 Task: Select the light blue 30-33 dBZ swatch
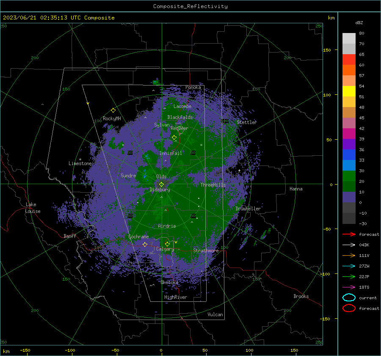point(349,166)
